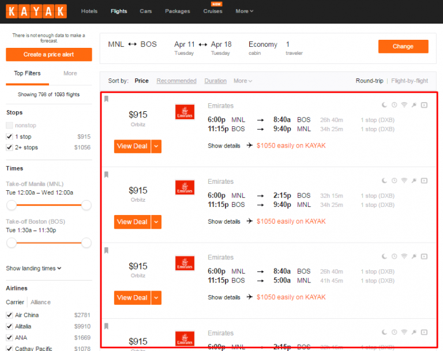Toggle the 2+ stops checkbox
Screen dimensions: 443x351
click(x=9, y=148)
